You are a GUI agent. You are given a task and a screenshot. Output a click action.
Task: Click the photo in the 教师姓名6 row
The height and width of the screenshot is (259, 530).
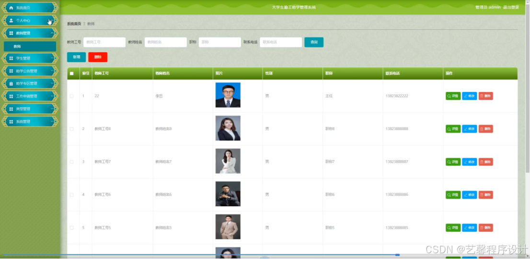point(228,194)
